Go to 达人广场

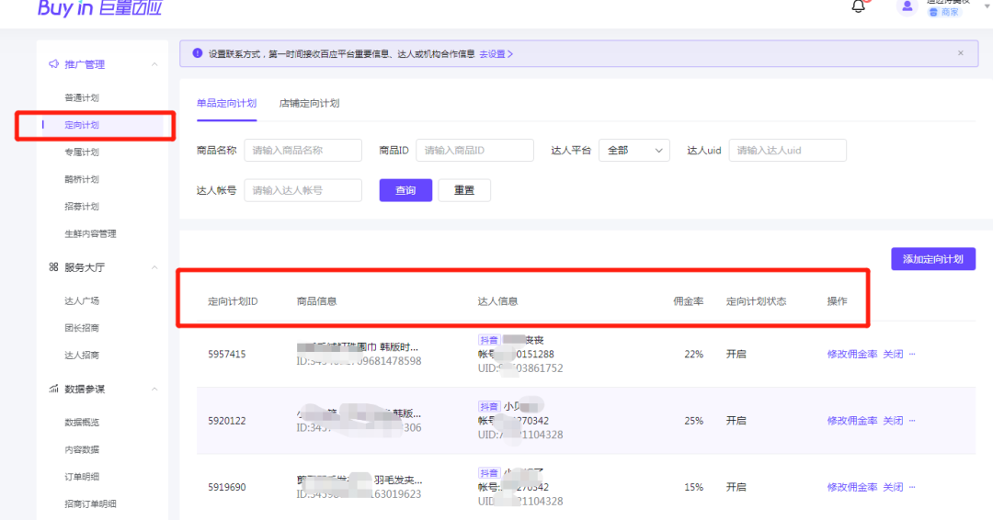[x=82, y=300]
